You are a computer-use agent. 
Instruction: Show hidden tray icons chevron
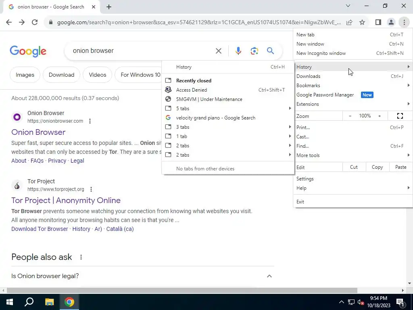(341, 302)
